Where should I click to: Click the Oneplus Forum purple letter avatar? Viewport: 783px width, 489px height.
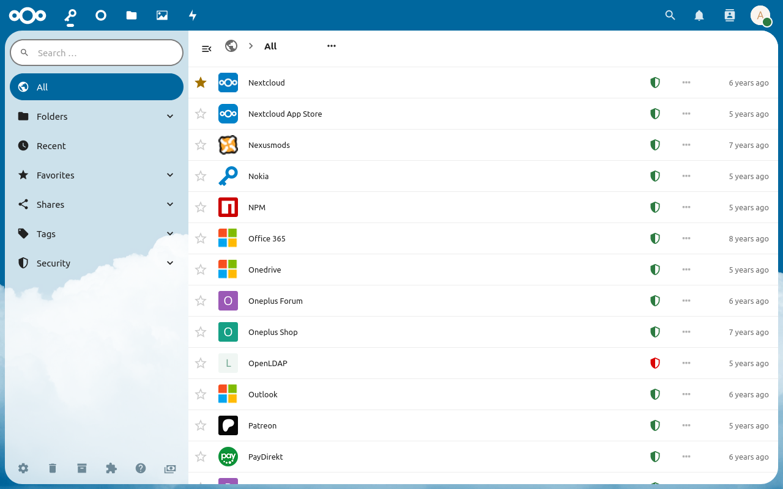click(x=228, y=301)
